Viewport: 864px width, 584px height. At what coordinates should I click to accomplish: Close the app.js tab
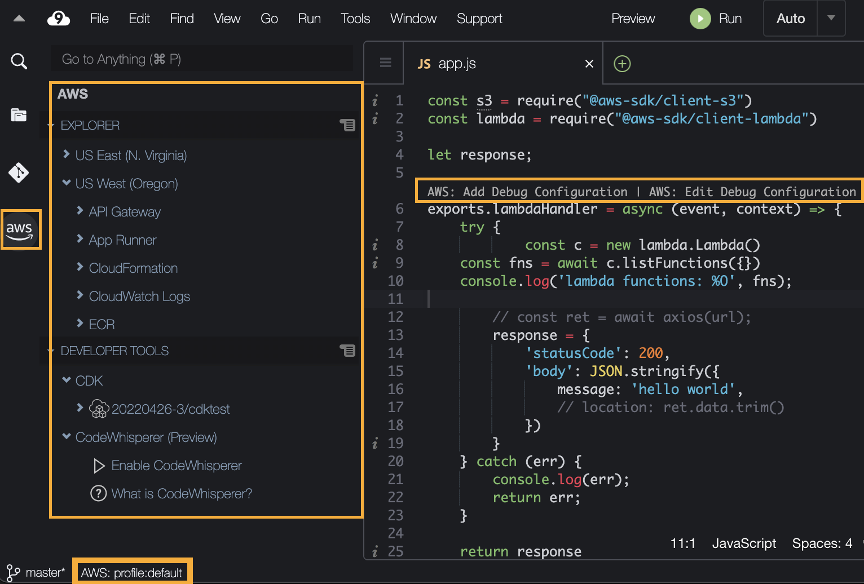click(589, 64)
